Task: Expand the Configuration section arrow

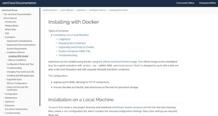Action: 4,94
